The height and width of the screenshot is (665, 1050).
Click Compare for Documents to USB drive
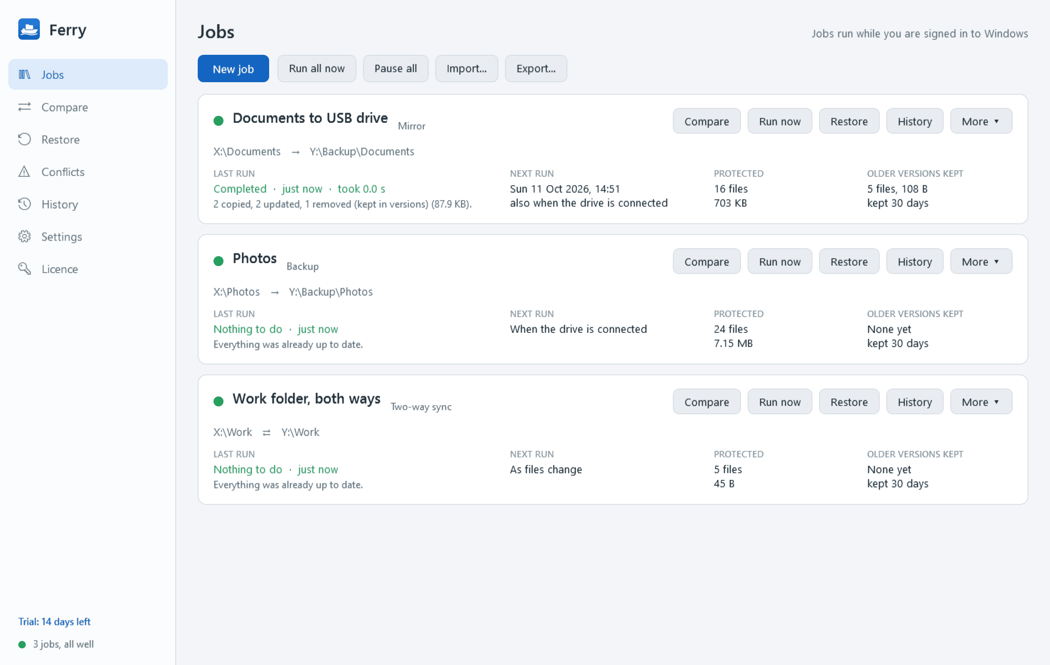coord(707,121)
